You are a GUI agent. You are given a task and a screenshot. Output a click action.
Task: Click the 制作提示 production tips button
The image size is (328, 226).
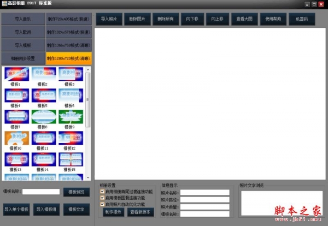113,212
